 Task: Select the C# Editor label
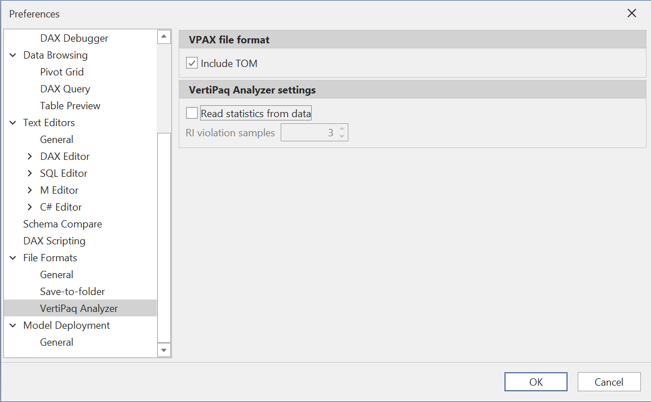click(61, 207)
